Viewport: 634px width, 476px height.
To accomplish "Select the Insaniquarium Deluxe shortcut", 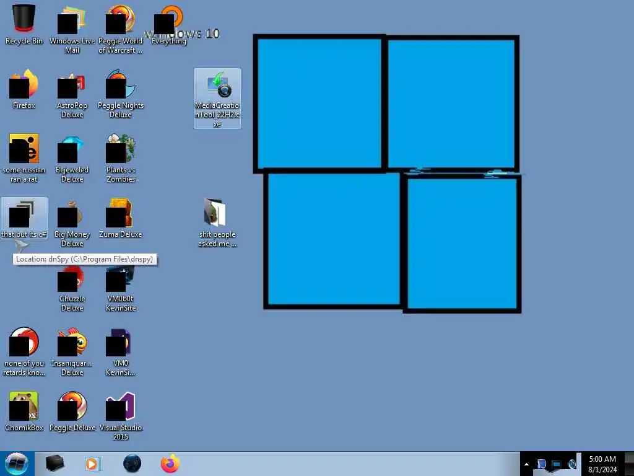I will [72, 352].
